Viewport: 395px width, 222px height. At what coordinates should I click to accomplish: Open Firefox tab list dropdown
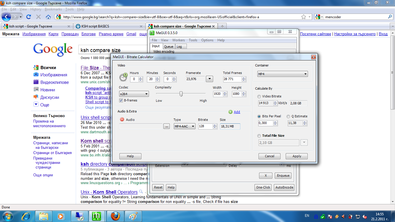tap(392, 26)
